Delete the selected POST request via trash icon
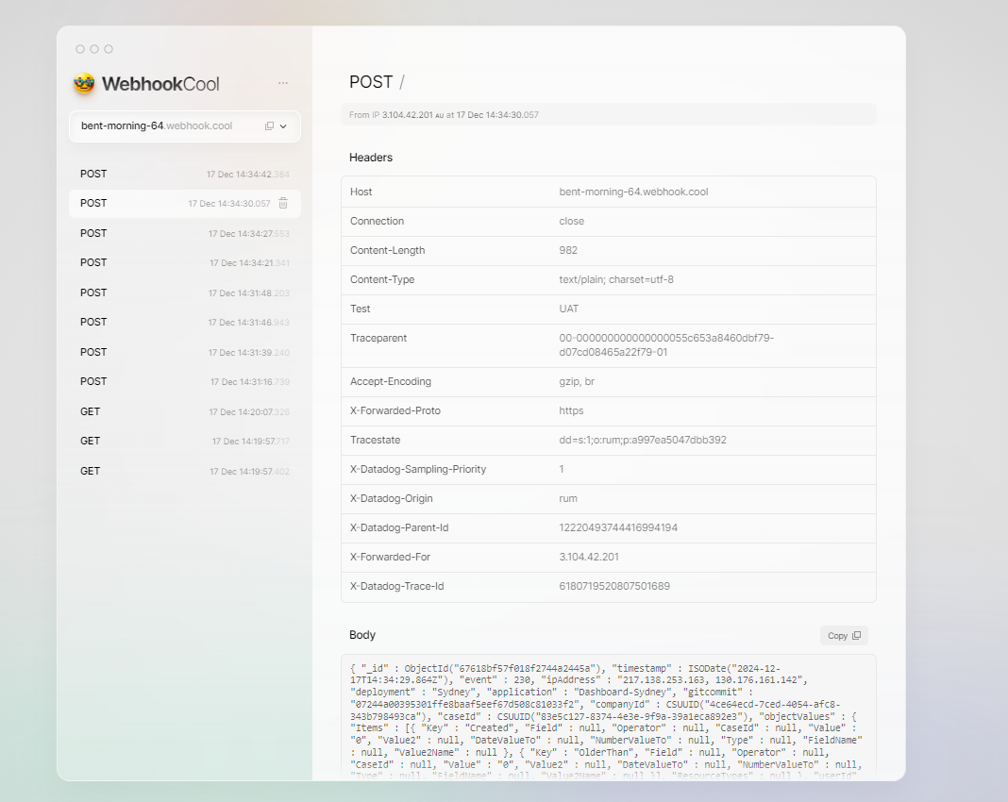 [283, 204]
